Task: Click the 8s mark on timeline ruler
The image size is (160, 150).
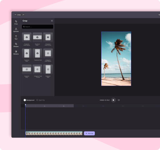Action: pos(64,106)
